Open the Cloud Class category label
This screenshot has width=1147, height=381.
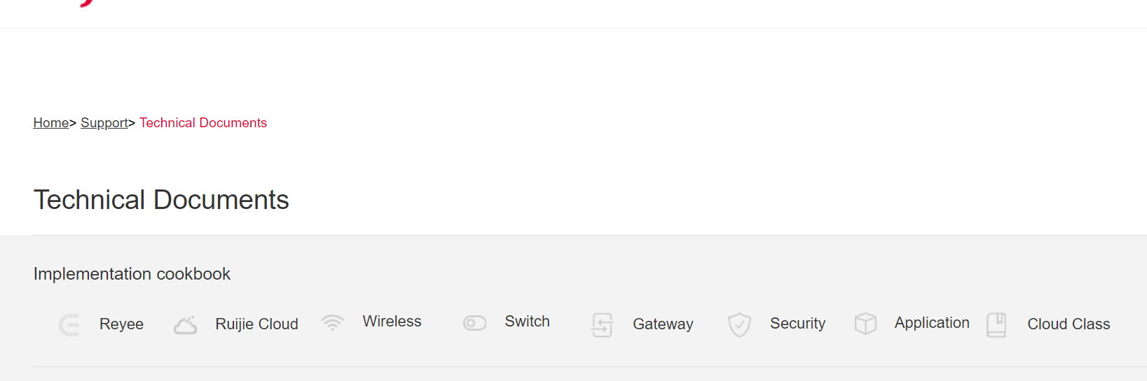click(1069, 324)
